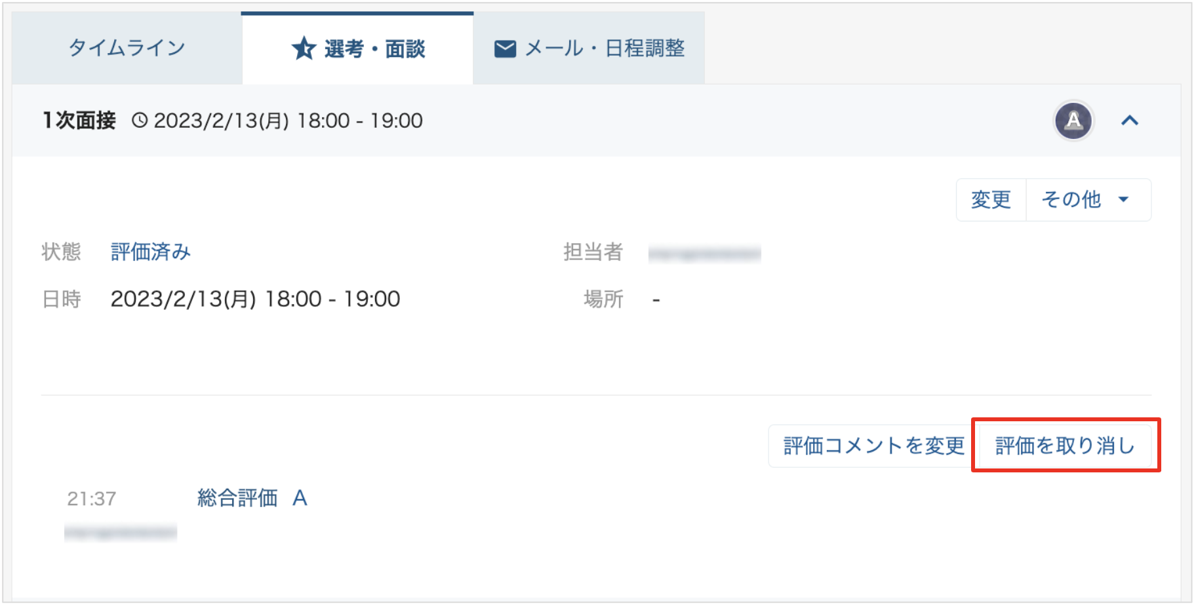Collapse the 1次面接 section with chevron
Image resolution: width=1196 pixels, height=608 pixels.
[1130, 121]
